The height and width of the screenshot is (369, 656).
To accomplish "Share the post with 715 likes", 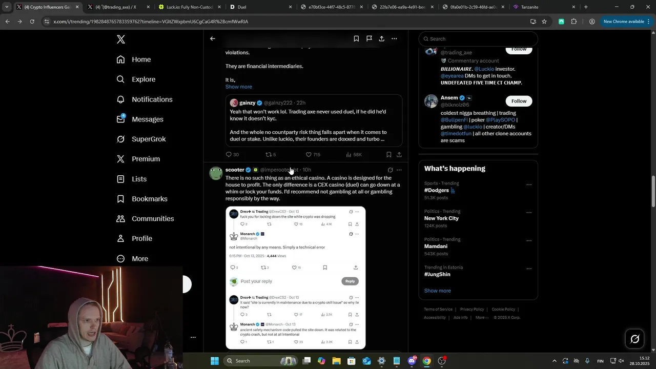I will pyautogui.click(x=399, y=154).
